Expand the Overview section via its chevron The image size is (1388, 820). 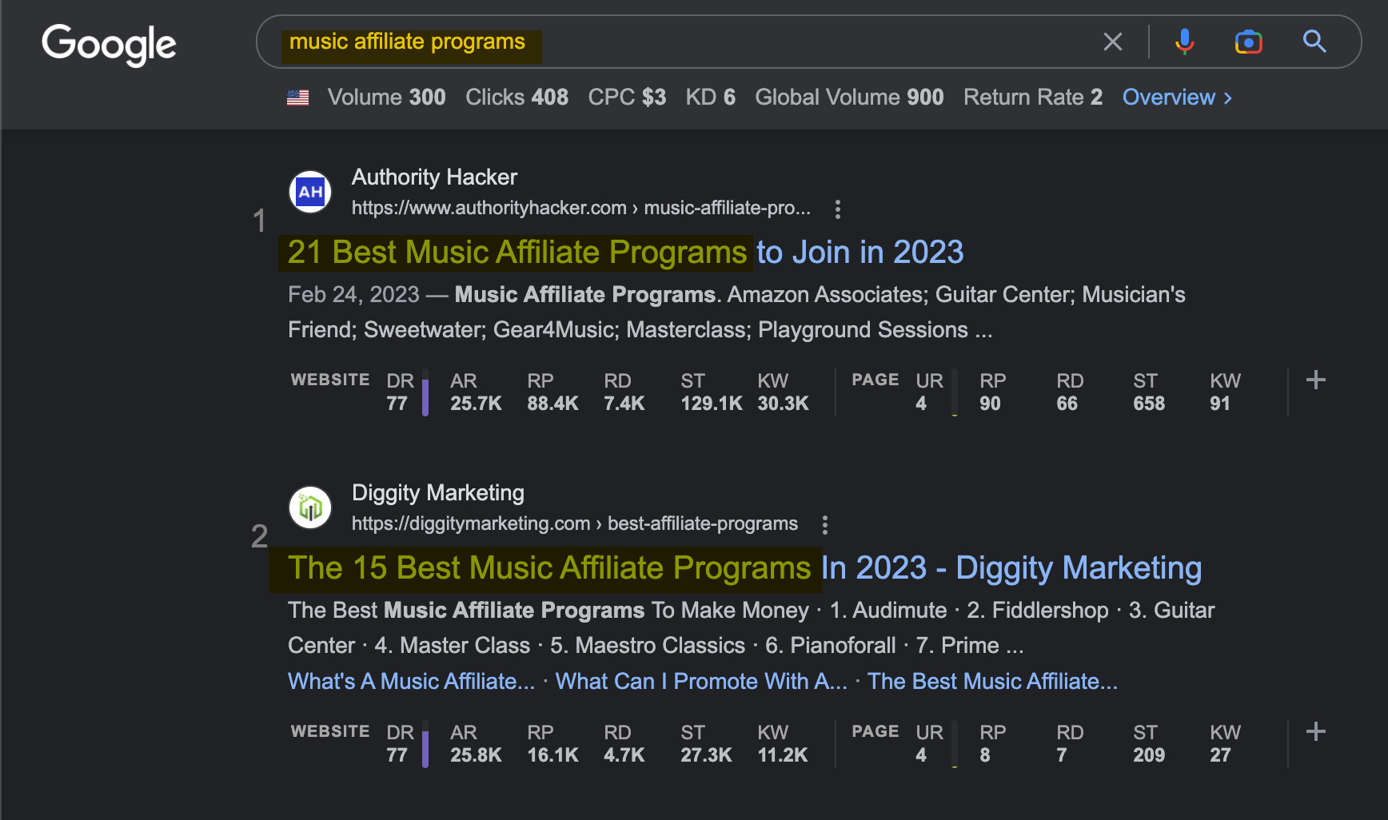pos(1229,97)
